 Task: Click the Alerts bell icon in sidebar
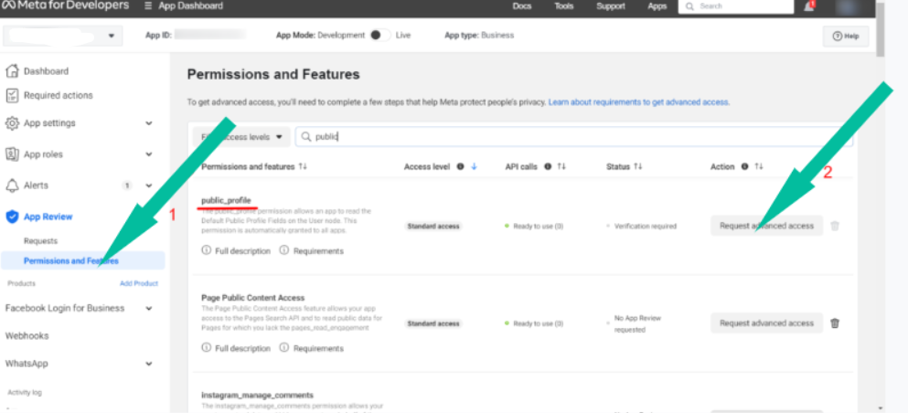click(x=12, y=185)
